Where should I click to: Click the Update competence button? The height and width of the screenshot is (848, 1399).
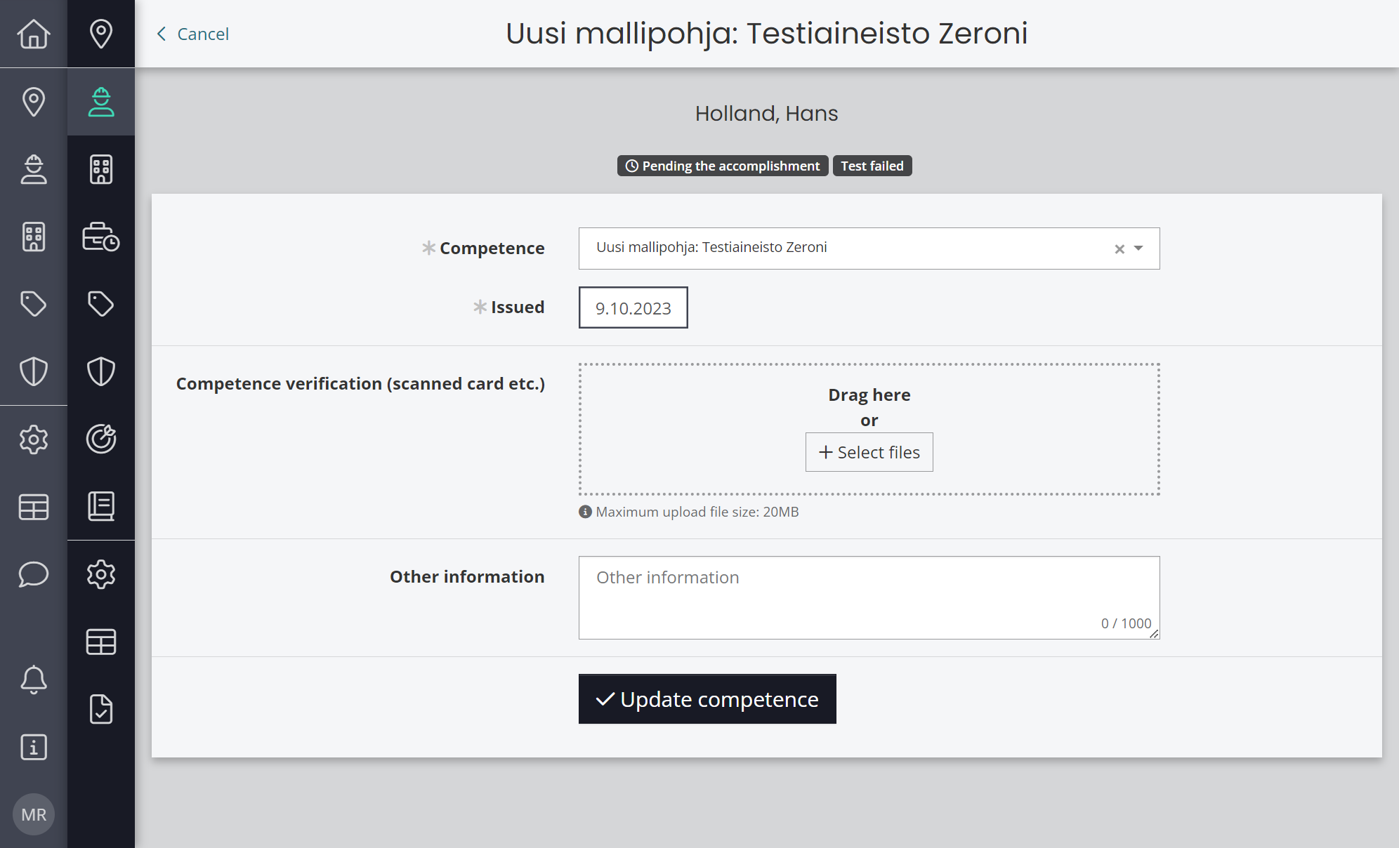(707, 699)
